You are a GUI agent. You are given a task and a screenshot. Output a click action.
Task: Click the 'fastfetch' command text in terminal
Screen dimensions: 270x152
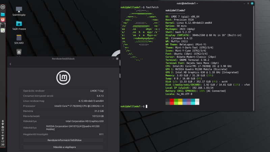click(x=152, y=7)
